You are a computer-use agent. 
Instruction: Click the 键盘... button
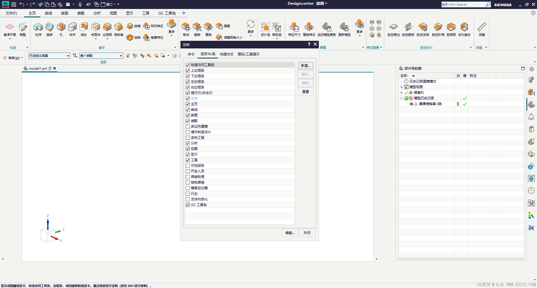(290, 233)
